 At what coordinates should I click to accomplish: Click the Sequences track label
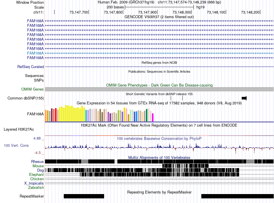point(34,76)
